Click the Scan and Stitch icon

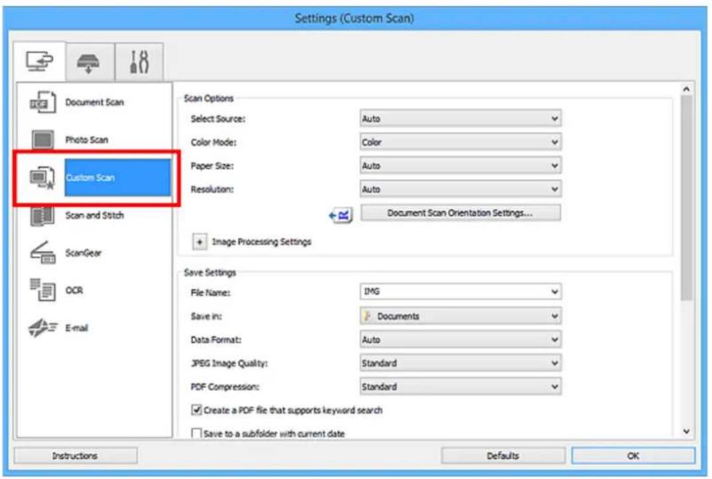tap(43, 216)
